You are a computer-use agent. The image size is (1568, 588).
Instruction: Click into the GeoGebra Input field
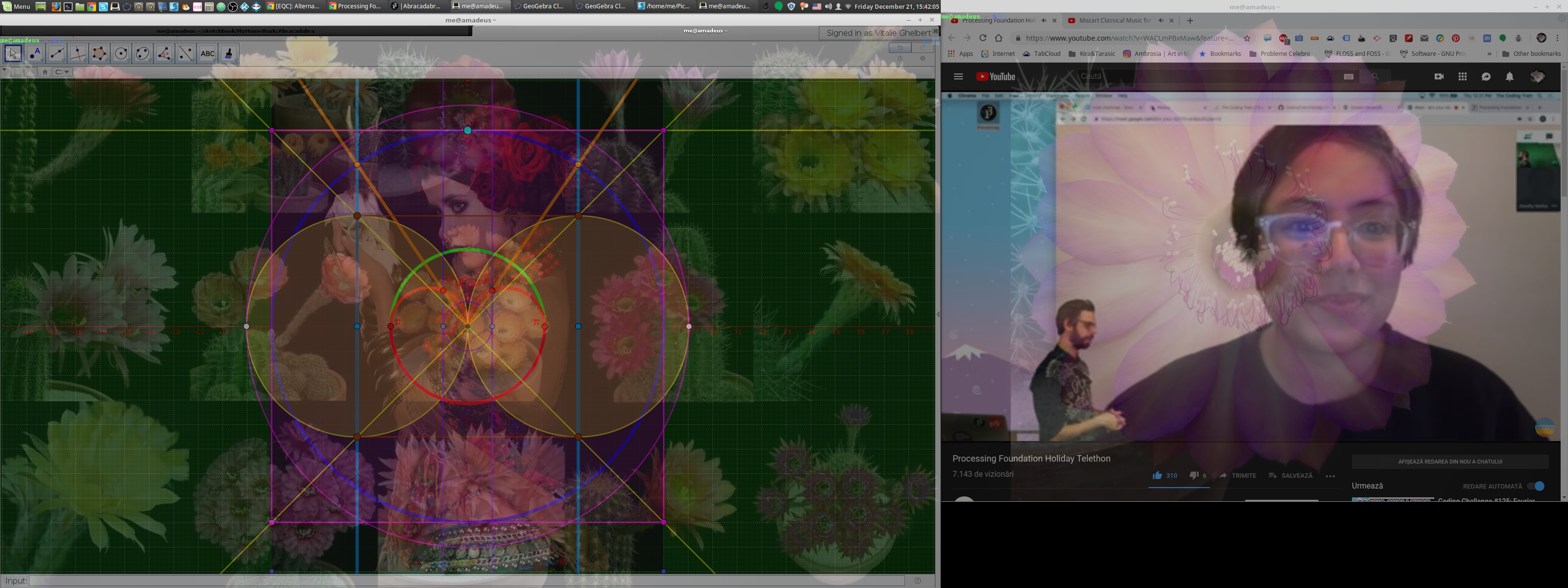466,581
